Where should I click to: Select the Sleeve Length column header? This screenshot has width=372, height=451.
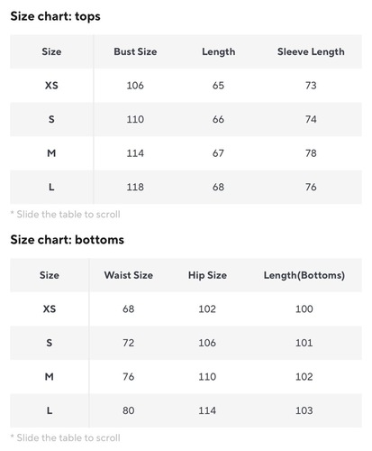coord(311,51)
